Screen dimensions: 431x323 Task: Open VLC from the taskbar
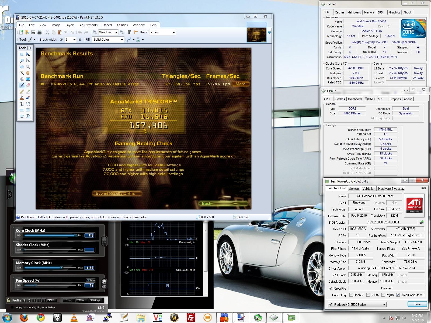(74, 318)
